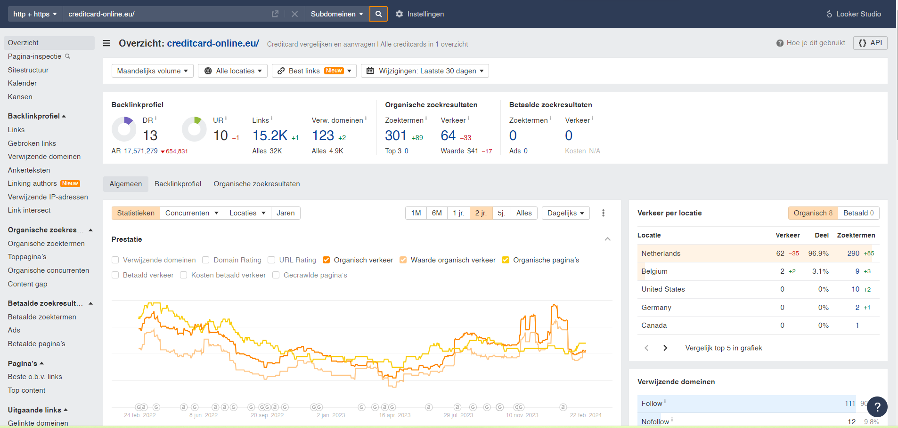898x428 pixels.
Task: Collapse the Prestatie section chevron
Action: [x=608, y=239]
